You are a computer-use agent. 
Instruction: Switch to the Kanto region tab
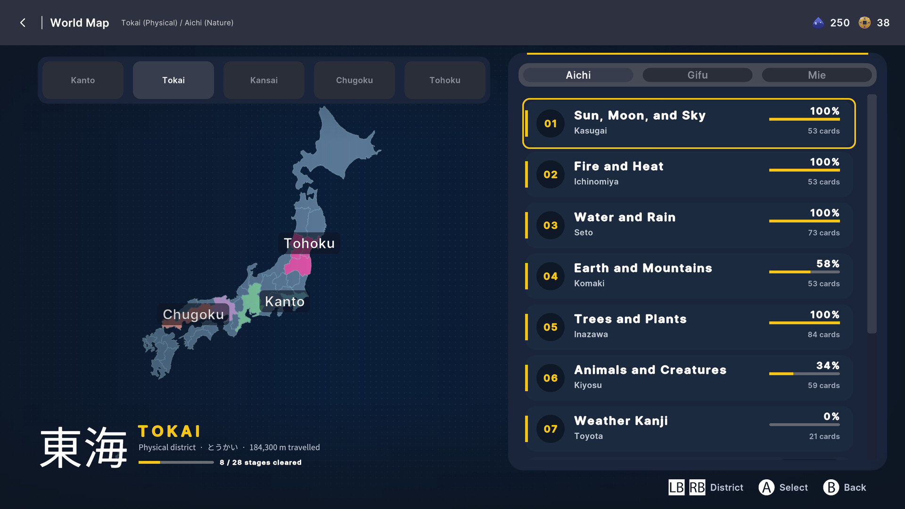click(83, 80)
